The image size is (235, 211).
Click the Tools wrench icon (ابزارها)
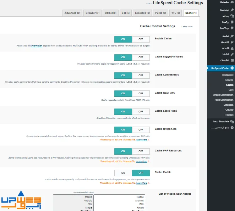click(232, 54)
